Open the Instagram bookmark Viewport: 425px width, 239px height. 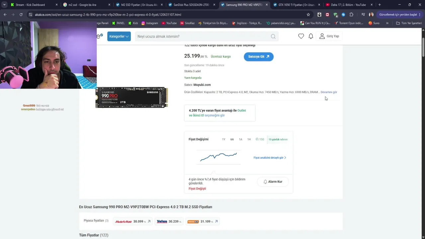(x=150, y=23)
